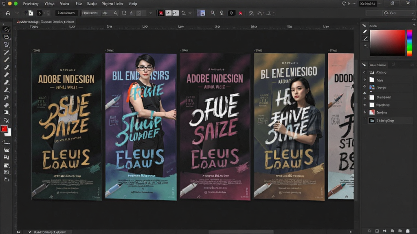The width and height of the screenshot is (417, 234).
Task: Select the pink Adobe InDesign poster artboard
Action: click(215, 127)
